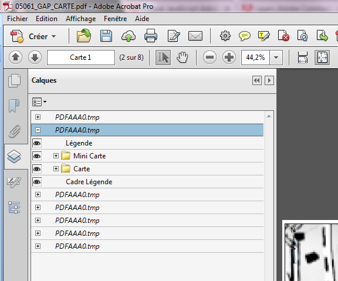Expand the Mini Carte folder
Screen dimensions: 338x281
tap(56, 156)
